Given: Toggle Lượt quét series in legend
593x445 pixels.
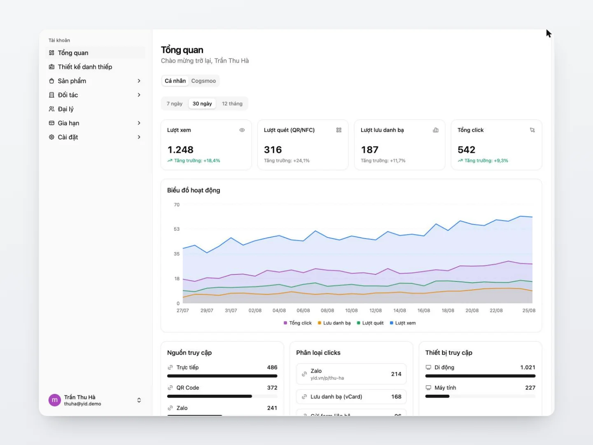Looking at the screenshot, I should pyautogui.click(x=370, y=323).
